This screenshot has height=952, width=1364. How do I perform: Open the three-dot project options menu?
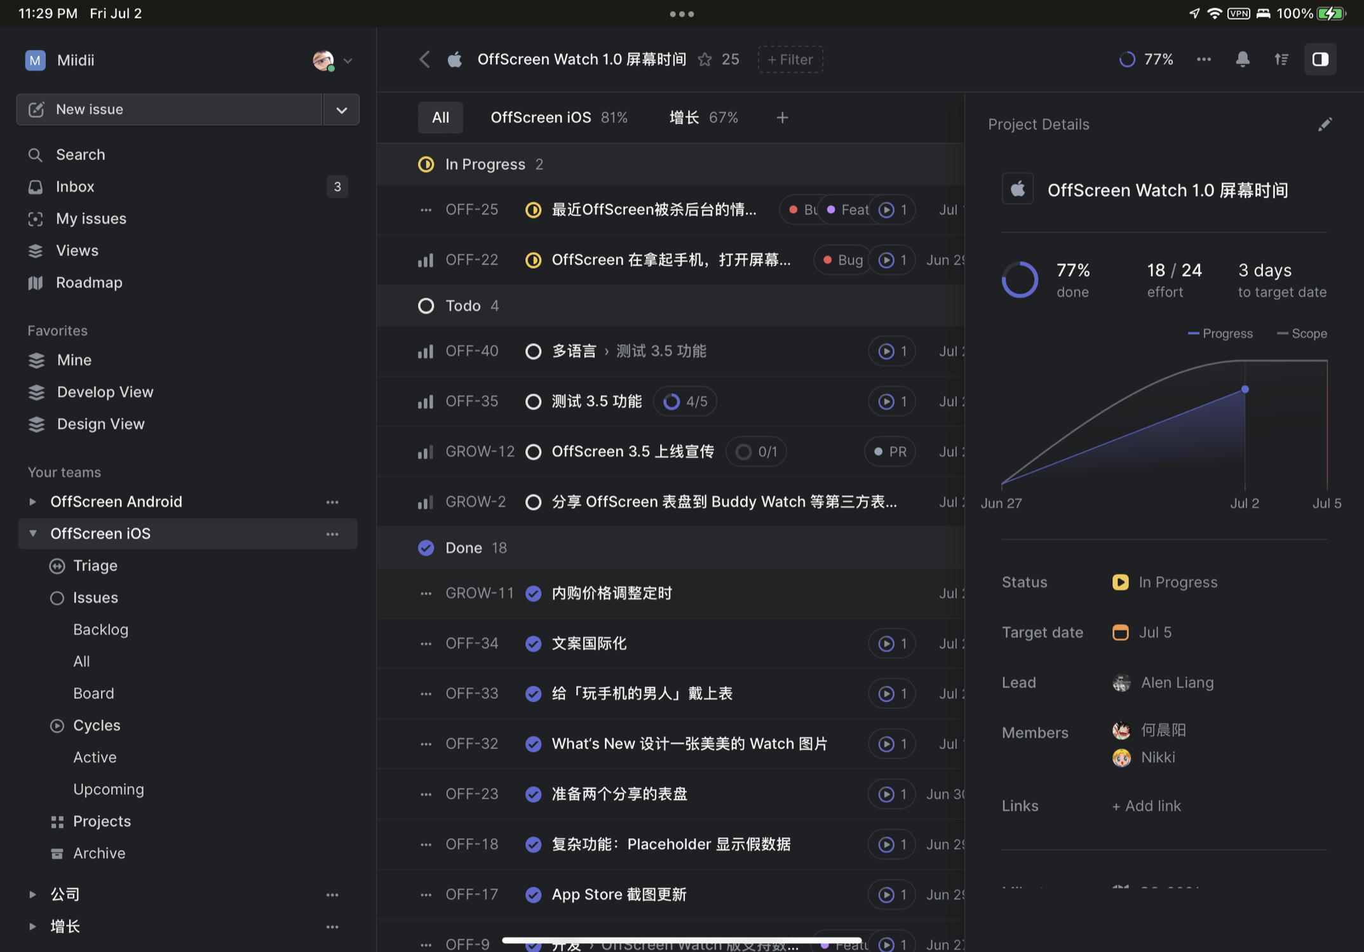point(1203,59)
